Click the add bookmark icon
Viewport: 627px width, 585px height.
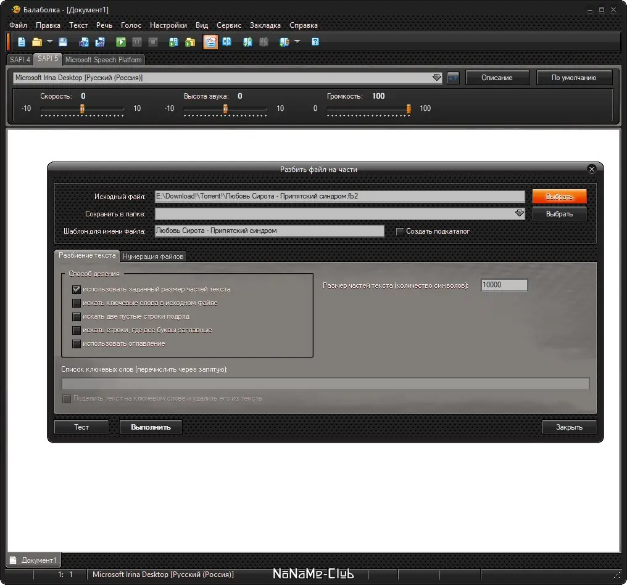247,42
